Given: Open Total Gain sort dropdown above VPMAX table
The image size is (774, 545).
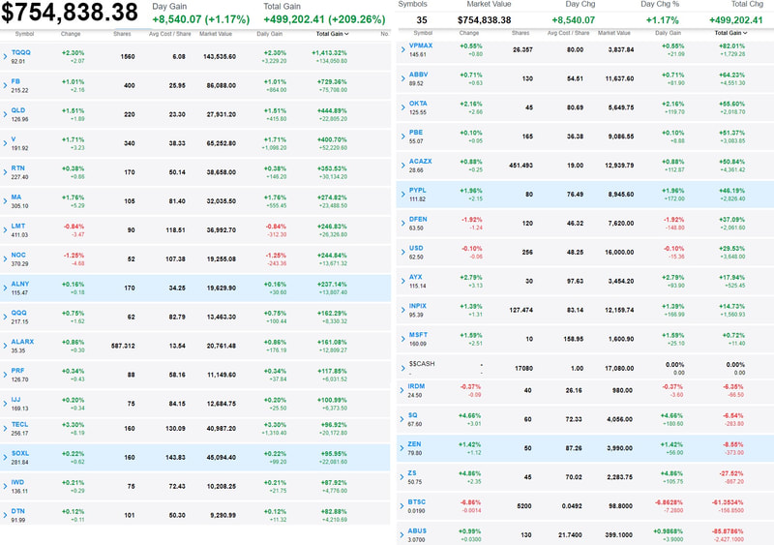Looking at the screenshot, I should (x=730, y=33).
